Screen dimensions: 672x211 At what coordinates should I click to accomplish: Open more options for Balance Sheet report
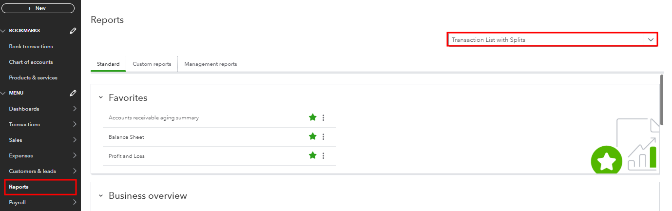tap(324, 137)
